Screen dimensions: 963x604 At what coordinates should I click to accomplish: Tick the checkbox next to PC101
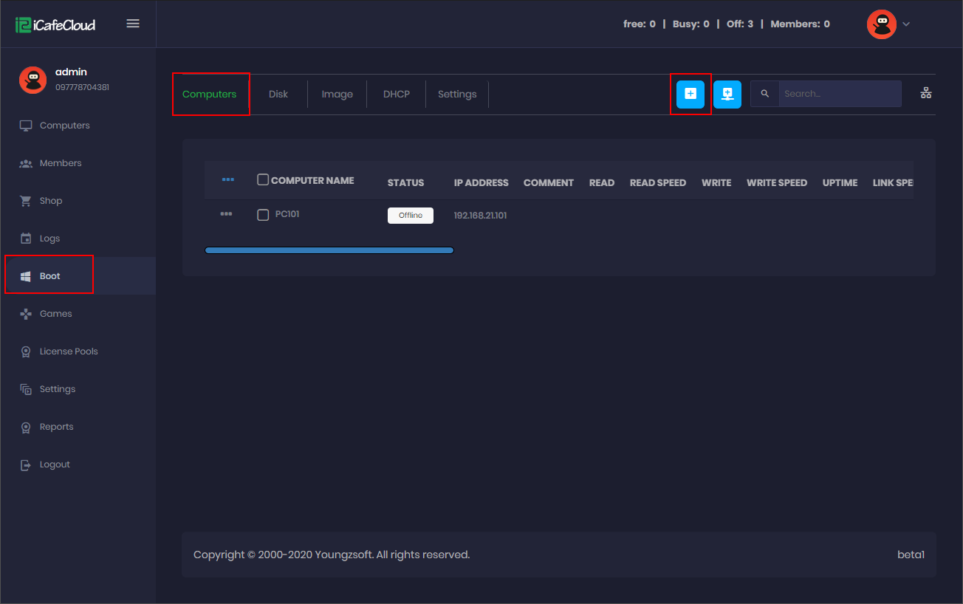262,214
